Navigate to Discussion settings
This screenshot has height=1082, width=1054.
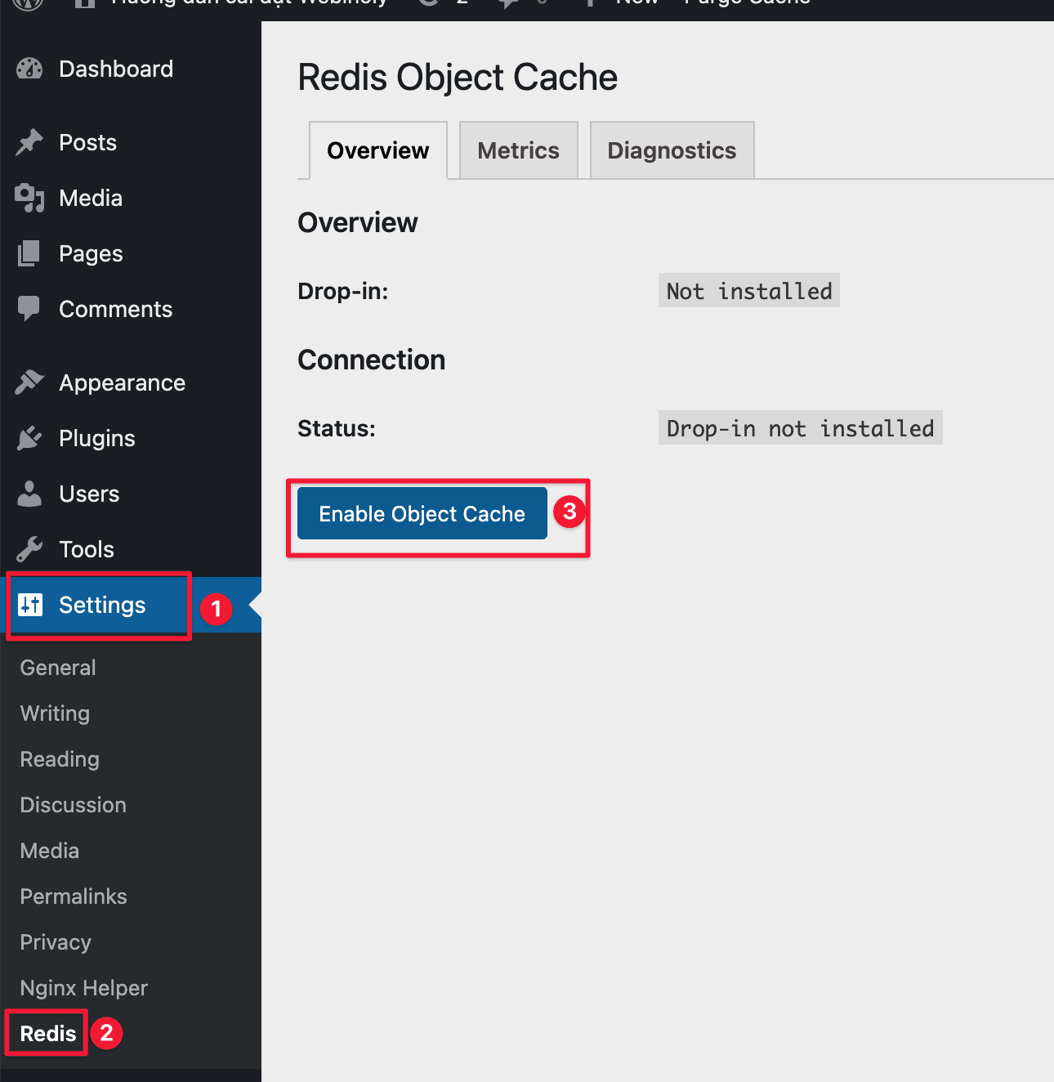click(74, 805)
